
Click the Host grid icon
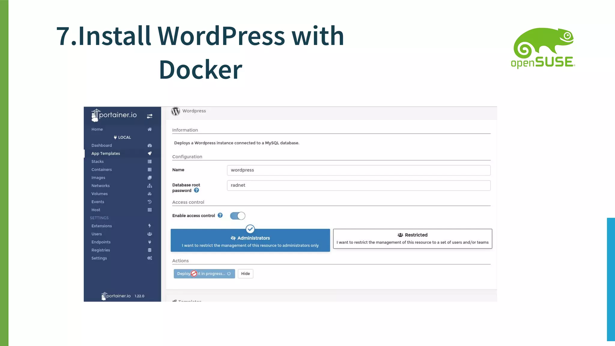150,210
